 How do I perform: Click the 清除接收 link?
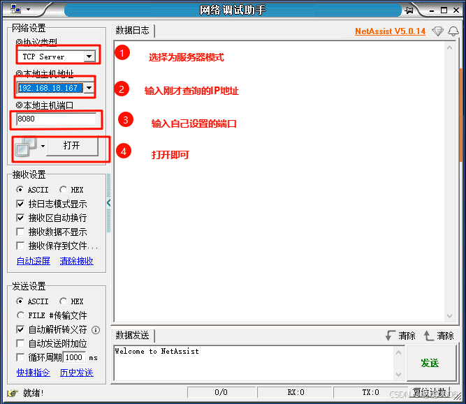pyautogui.click(x=77, y=261)
